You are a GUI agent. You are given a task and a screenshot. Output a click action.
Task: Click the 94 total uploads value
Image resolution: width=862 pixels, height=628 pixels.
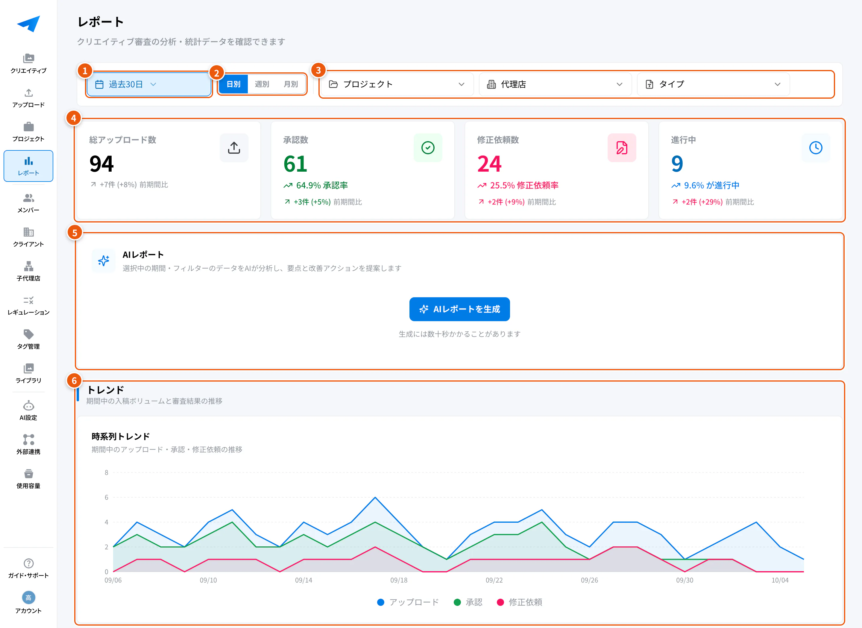(101, 164)
